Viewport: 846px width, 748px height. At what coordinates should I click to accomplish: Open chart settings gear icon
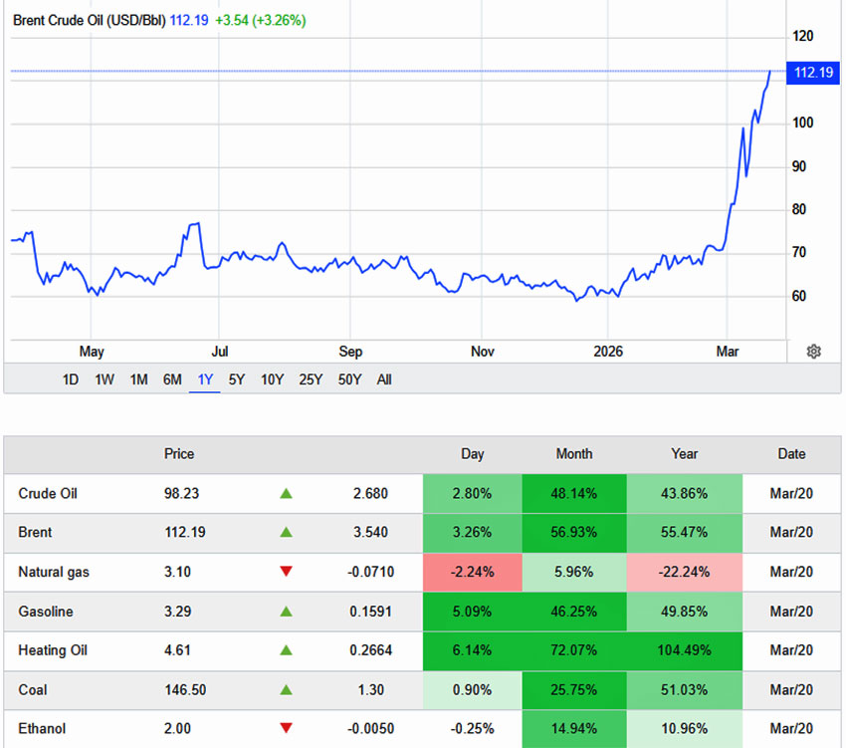pos(813,352)
